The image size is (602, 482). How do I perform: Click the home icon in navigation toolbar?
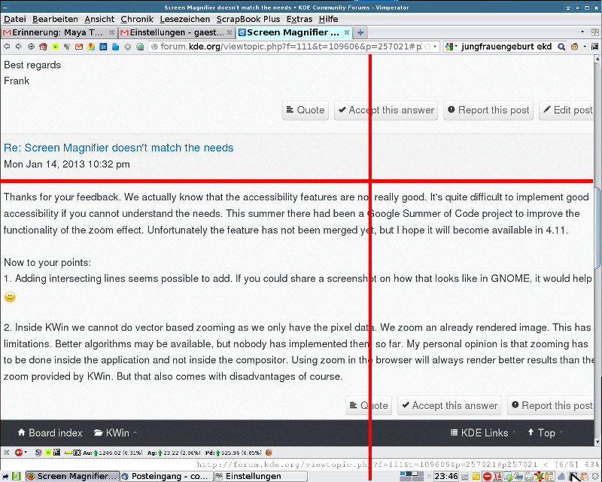tap(43, 47)
